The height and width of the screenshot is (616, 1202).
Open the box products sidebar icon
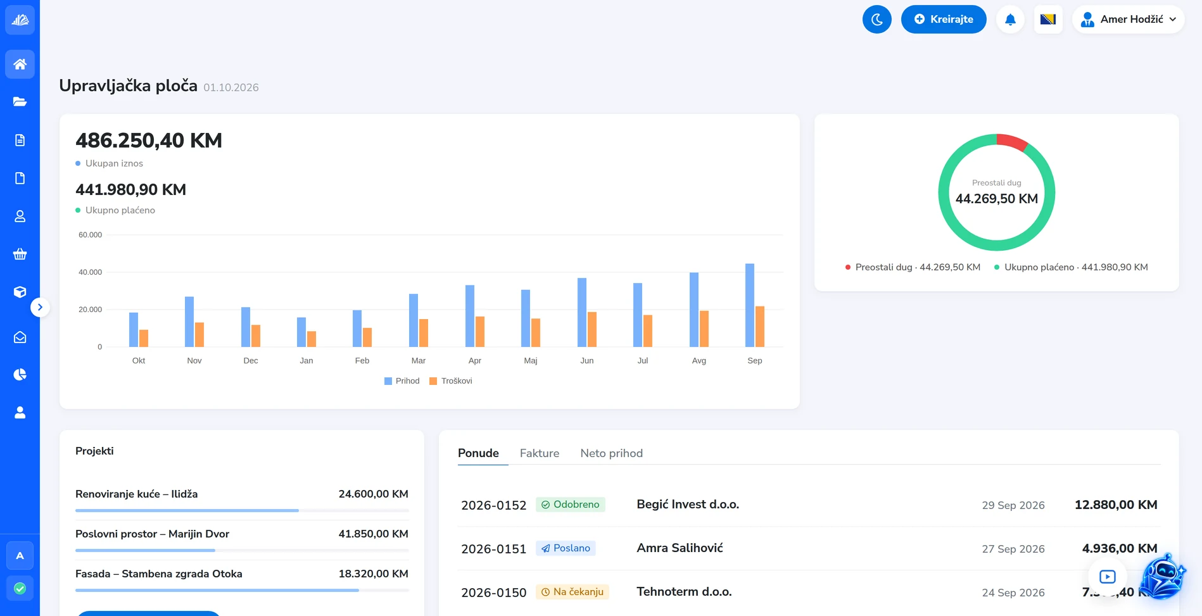tap(20, 292)
